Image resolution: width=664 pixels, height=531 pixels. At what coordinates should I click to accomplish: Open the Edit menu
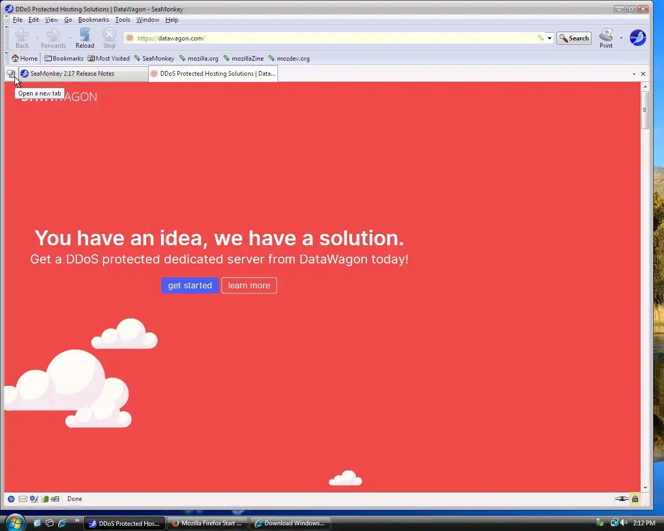34,20
